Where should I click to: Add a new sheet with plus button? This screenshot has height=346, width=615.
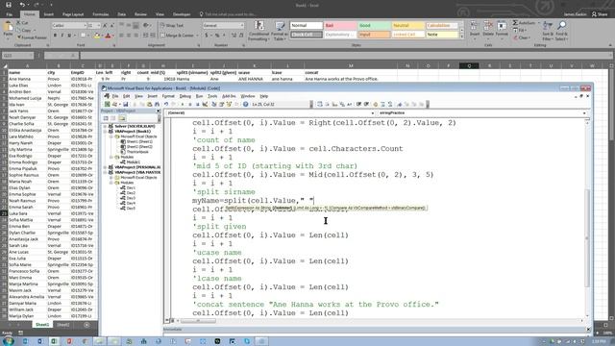(86, 325)
